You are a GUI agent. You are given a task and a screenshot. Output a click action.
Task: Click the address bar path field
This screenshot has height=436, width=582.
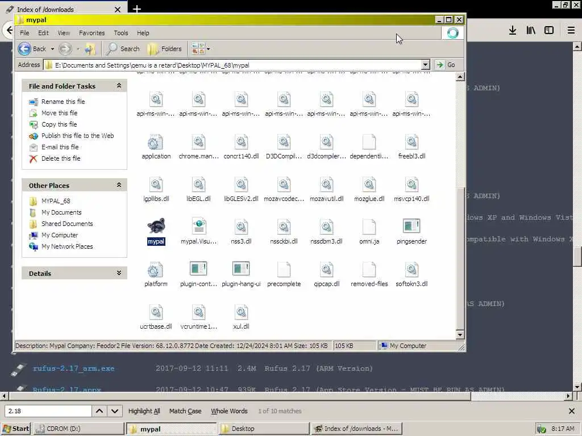[232, 65]
